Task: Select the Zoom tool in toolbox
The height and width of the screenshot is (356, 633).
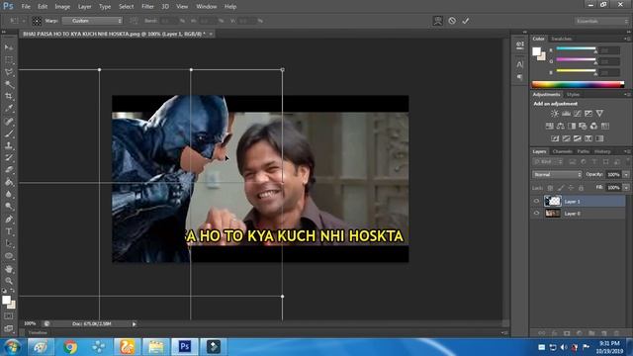Action: click(x=9, y=281)
